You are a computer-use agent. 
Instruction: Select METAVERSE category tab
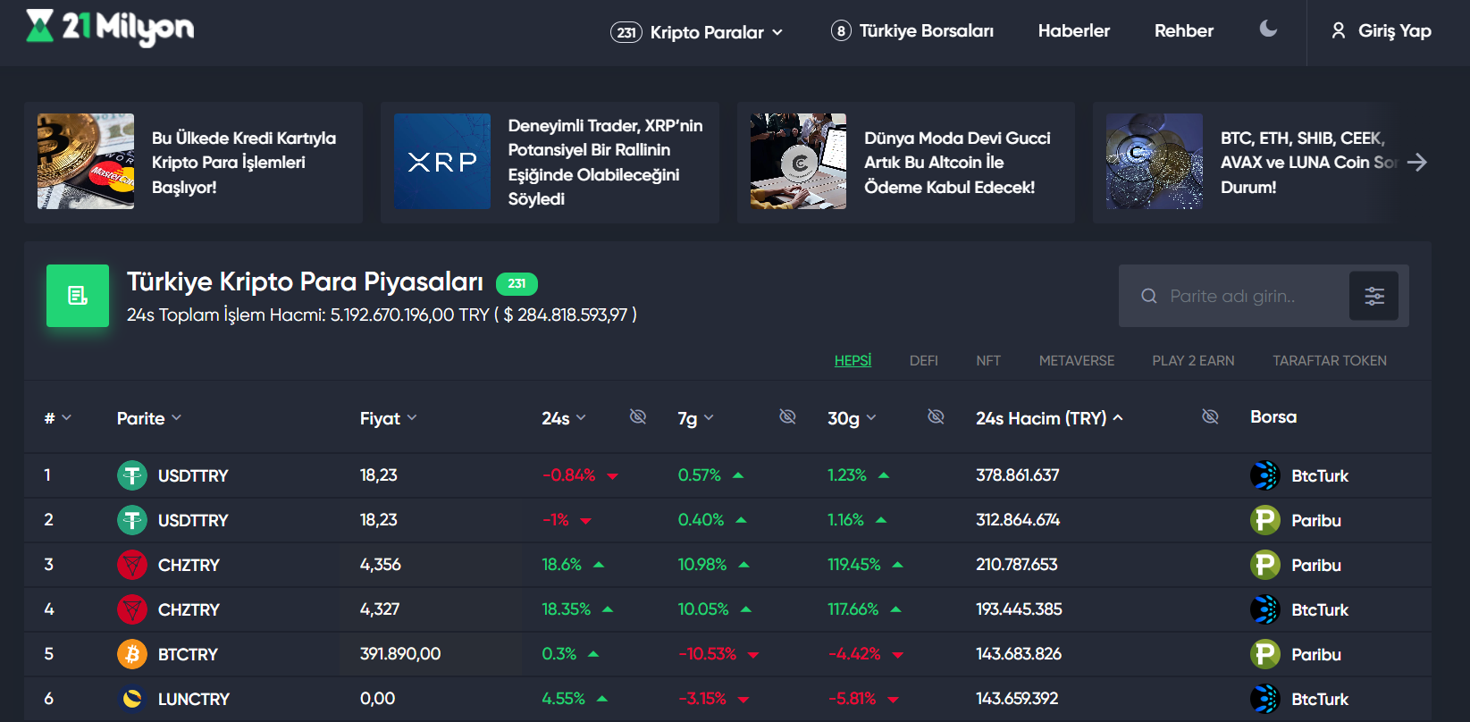coord(1076,361)
